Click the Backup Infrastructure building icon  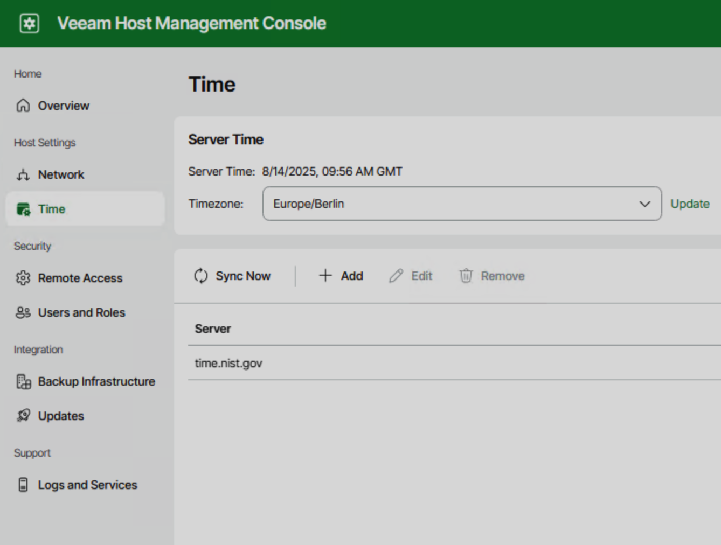coord(23,382)
